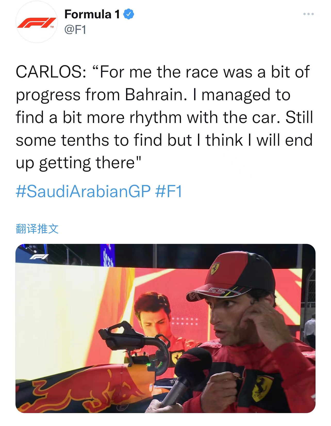Open the Formula 1 profile avatar
This screenshot has height=426, width=331.
37,22
